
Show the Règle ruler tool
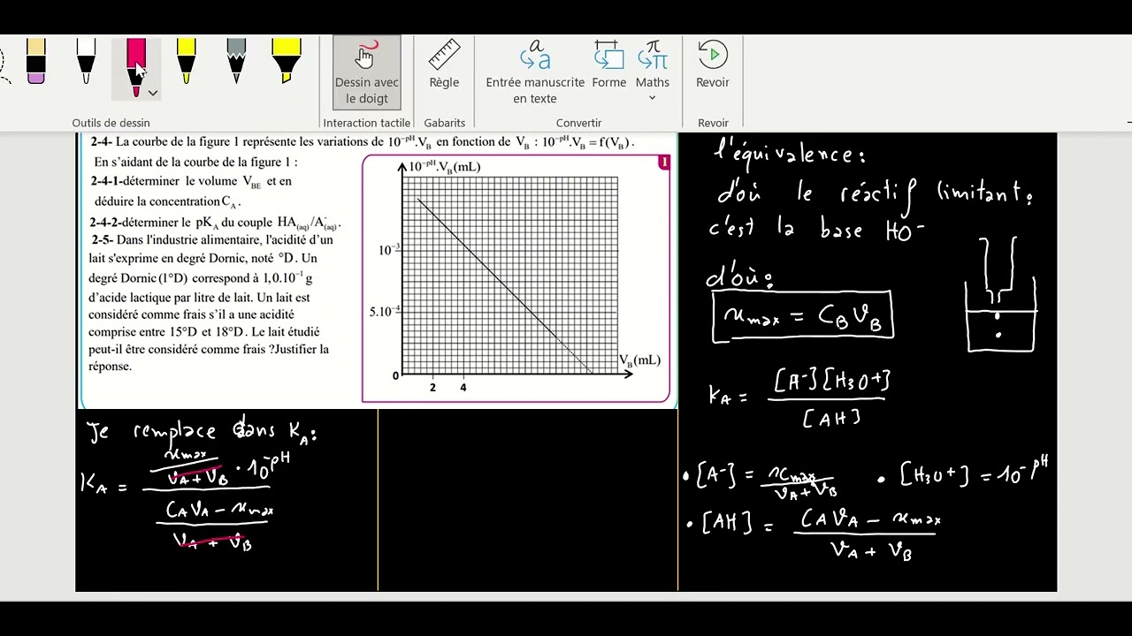pyautogui.click(x=444, y=65)
